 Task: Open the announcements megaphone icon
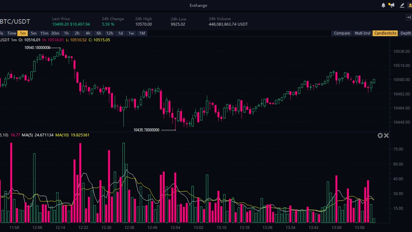(391, 5)
